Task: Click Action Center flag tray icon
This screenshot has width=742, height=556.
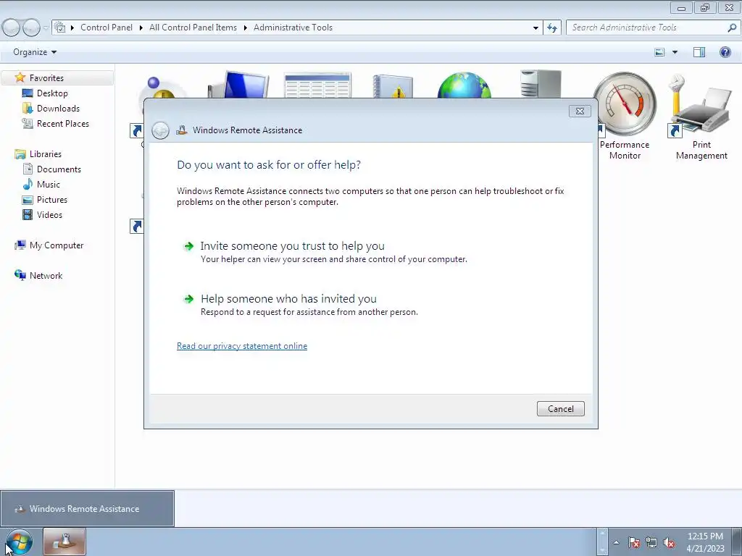Action: point(634,542)
